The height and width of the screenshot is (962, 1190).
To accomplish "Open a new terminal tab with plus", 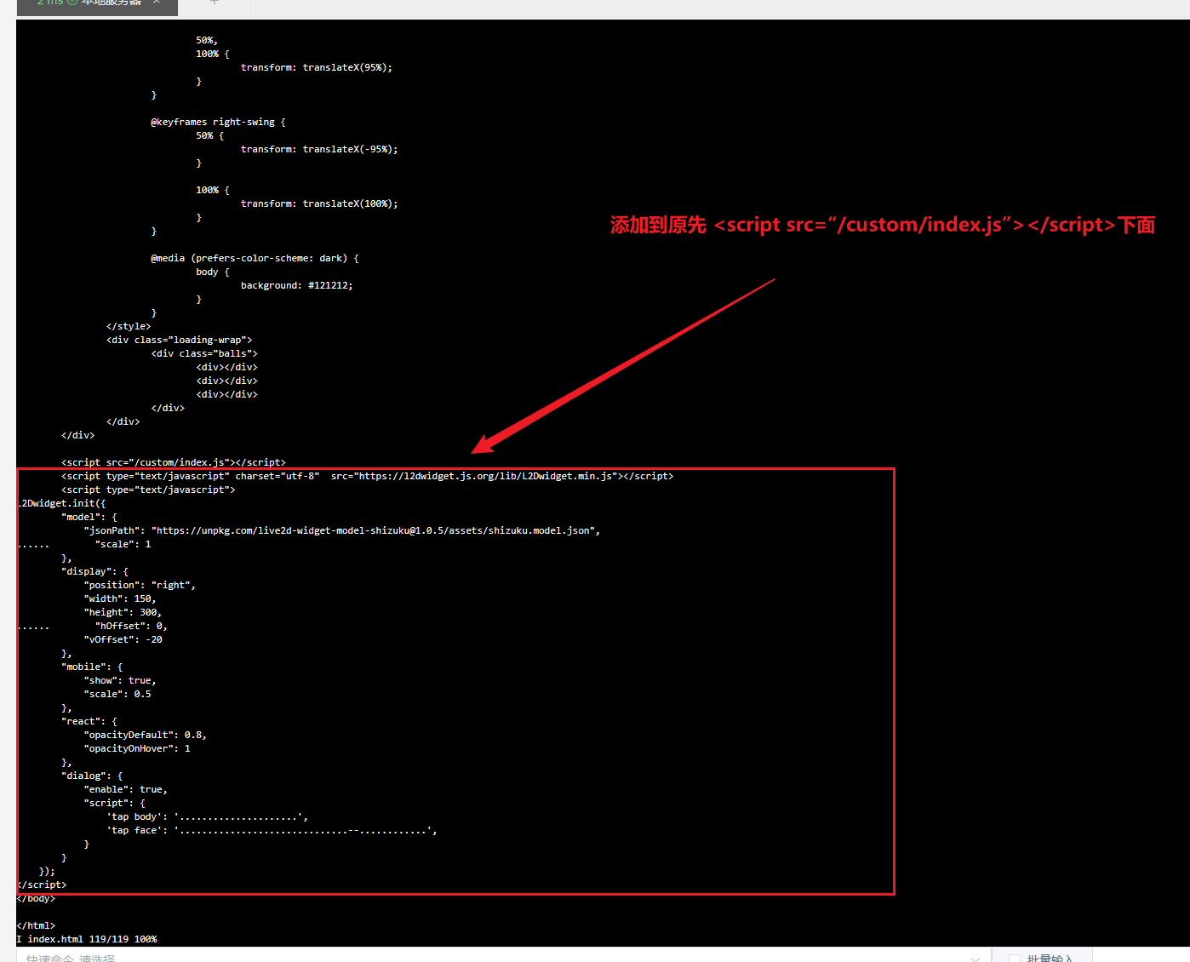I will [x=215, y=3].
